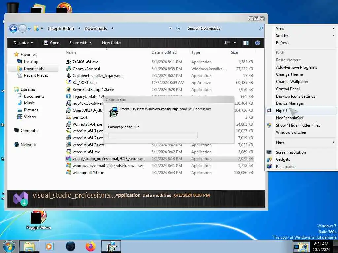Open the Pictures library
This screenshot has width=338, height=253.
[x=31, y=110]
